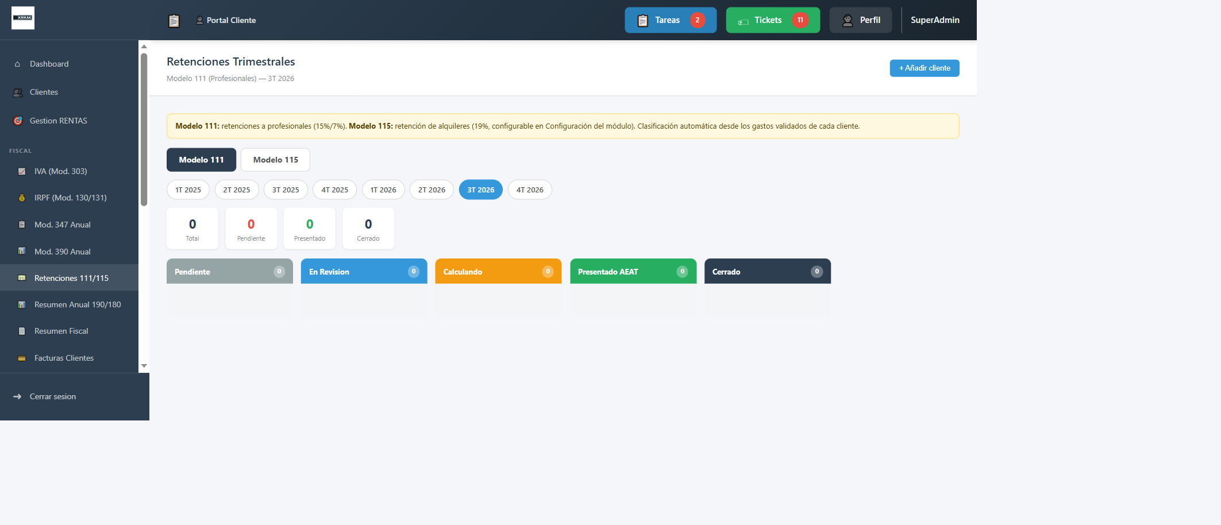Select the 1T 2025 quarter pill

click(188, 190)
